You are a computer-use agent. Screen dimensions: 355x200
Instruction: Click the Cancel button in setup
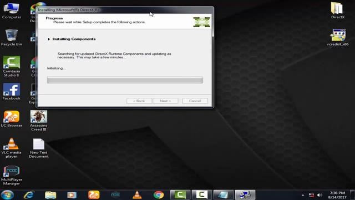(195, 101)
